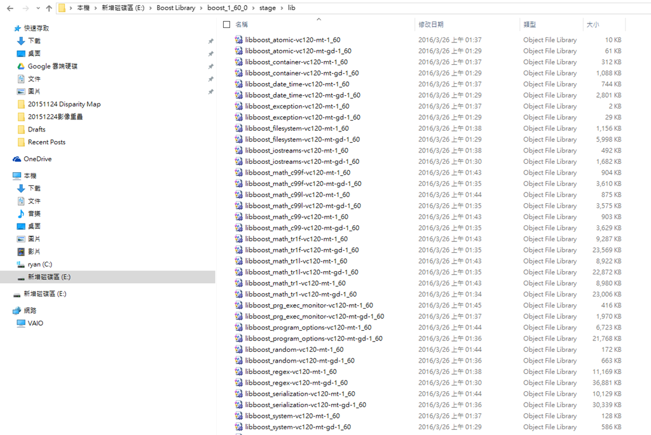Open the chevron after stage breadcrumb

point(282,8)
